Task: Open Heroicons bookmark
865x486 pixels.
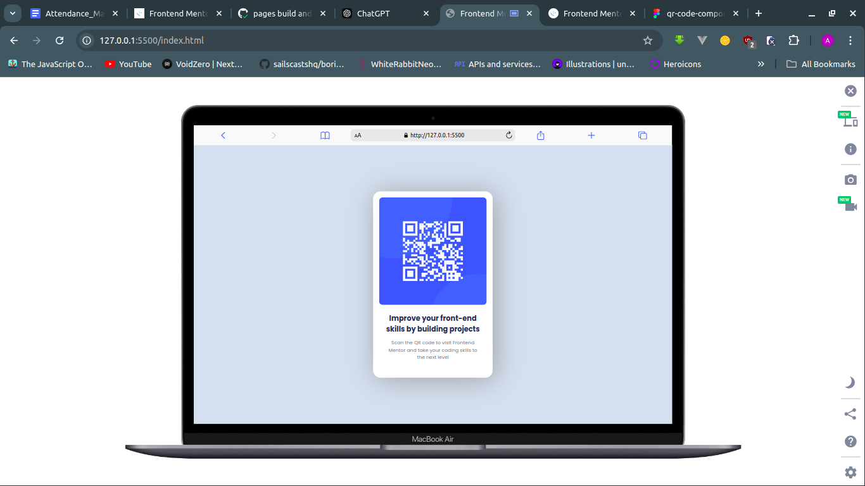Action: (x=676, y=64)
